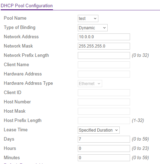Click the Host Number field

104,102
